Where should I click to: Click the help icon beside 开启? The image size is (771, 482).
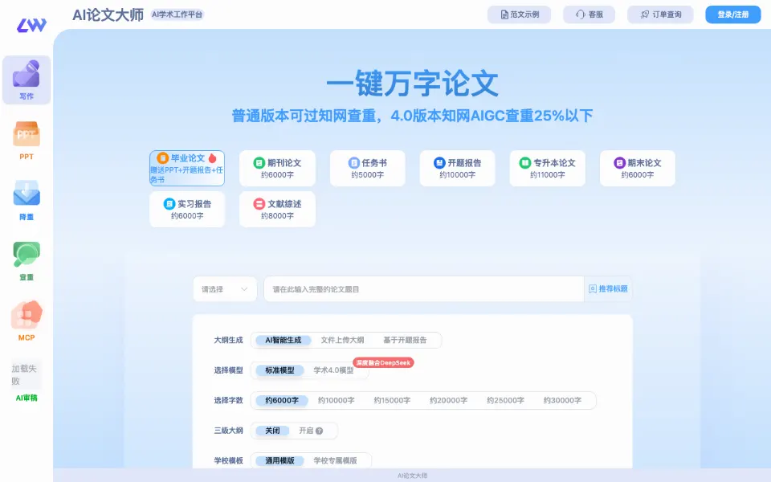tap(319, 431)
